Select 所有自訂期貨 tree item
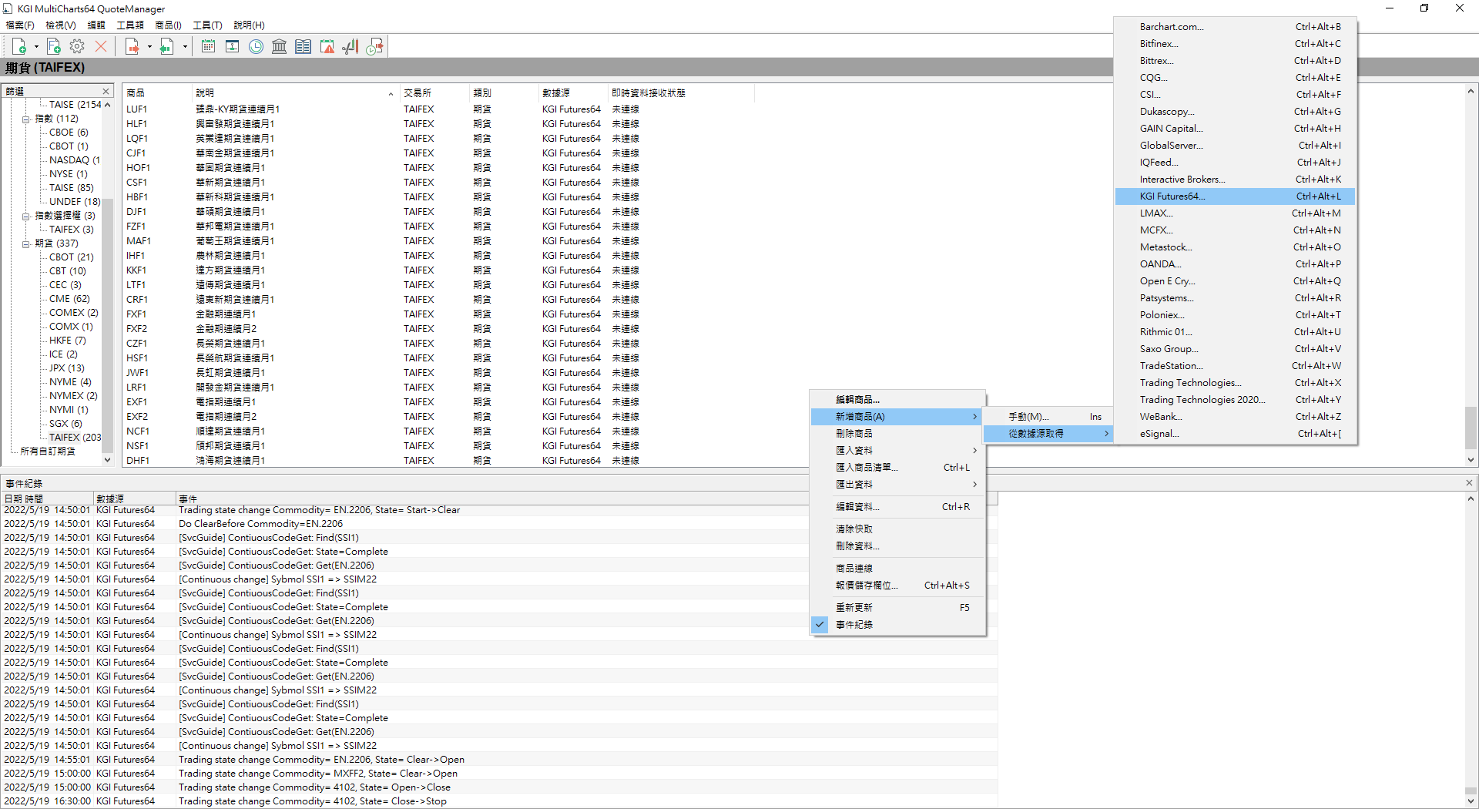 click(48, 451)
